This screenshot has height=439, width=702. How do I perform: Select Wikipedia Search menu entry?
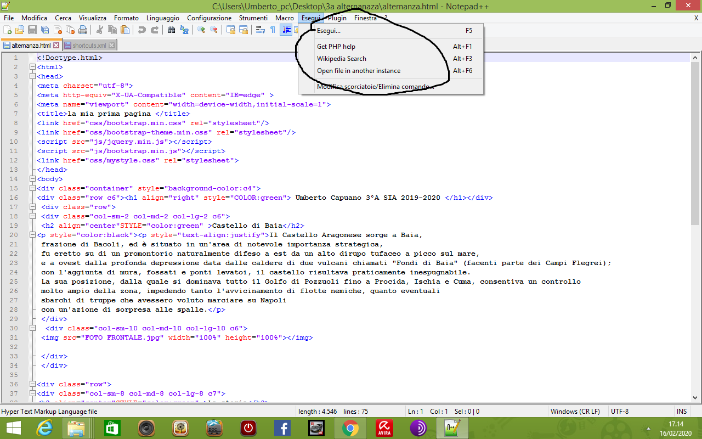click(390, 59)
